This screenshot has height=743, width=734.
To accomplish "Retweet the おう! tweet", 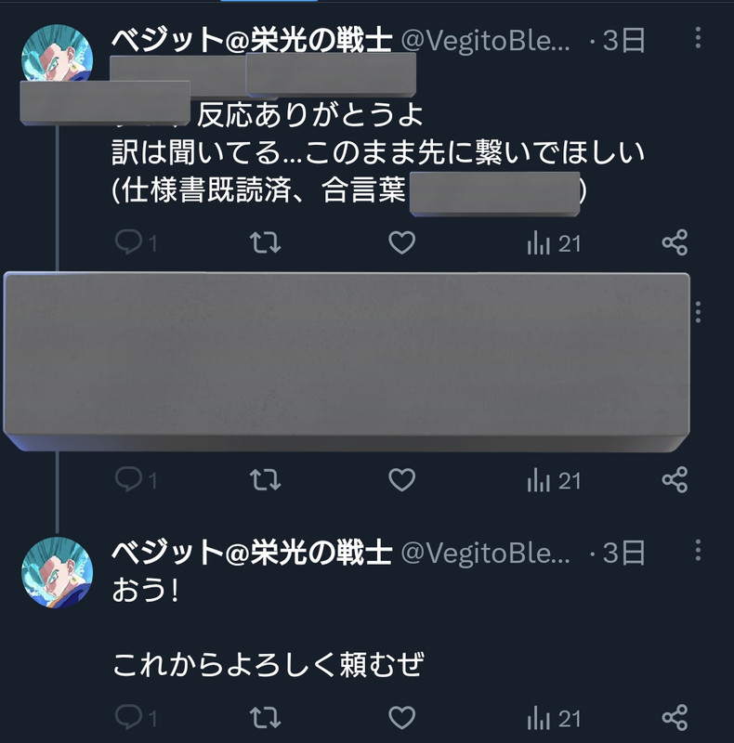I will point(265,717).
